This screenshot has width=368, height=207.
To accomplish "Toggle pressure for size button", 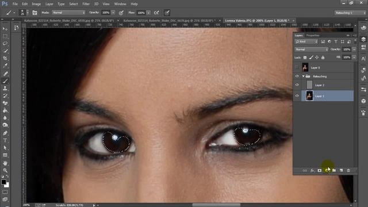I will 167,13.
